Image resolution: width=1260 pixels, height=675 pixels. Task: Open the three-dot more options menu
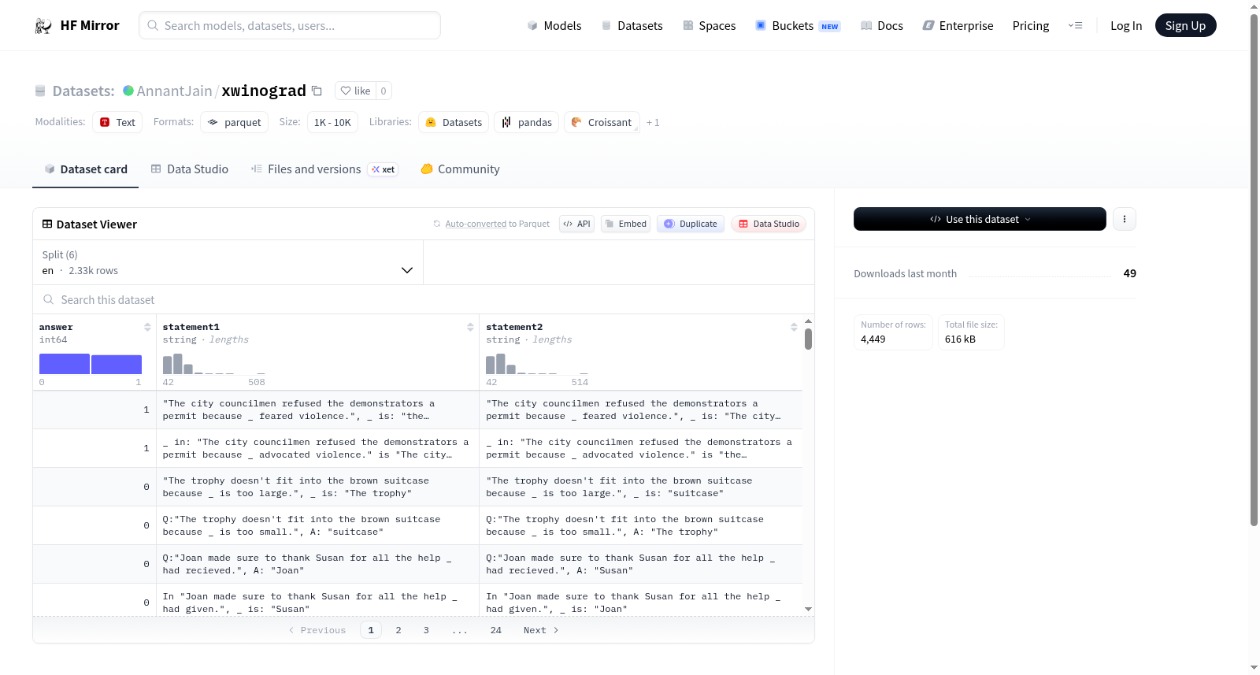(1125, 219)
